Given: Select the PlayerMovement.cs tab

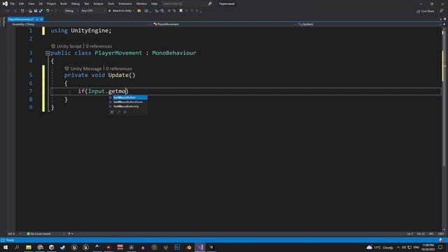Looking at the screenshot, I should click(x=21, y=20).
